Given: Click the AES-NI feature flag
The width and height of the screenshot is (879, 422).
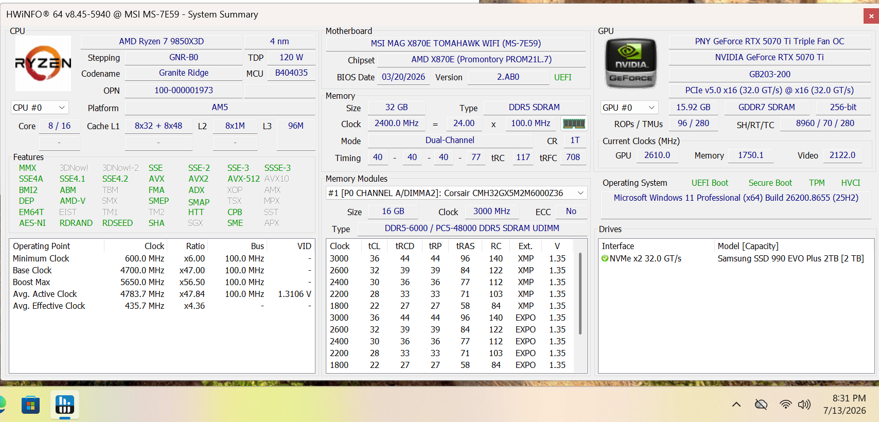Looking at the screenshot, I should click(x=32, y=223).
